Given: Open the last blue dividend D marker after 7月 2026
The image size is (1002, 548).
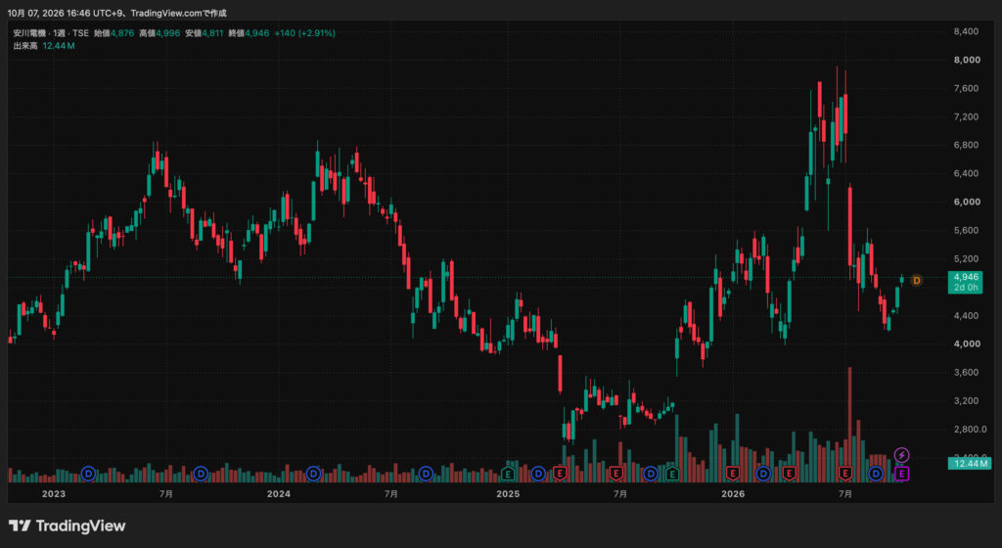Looking at the screenshot, I should coord(876,474).
